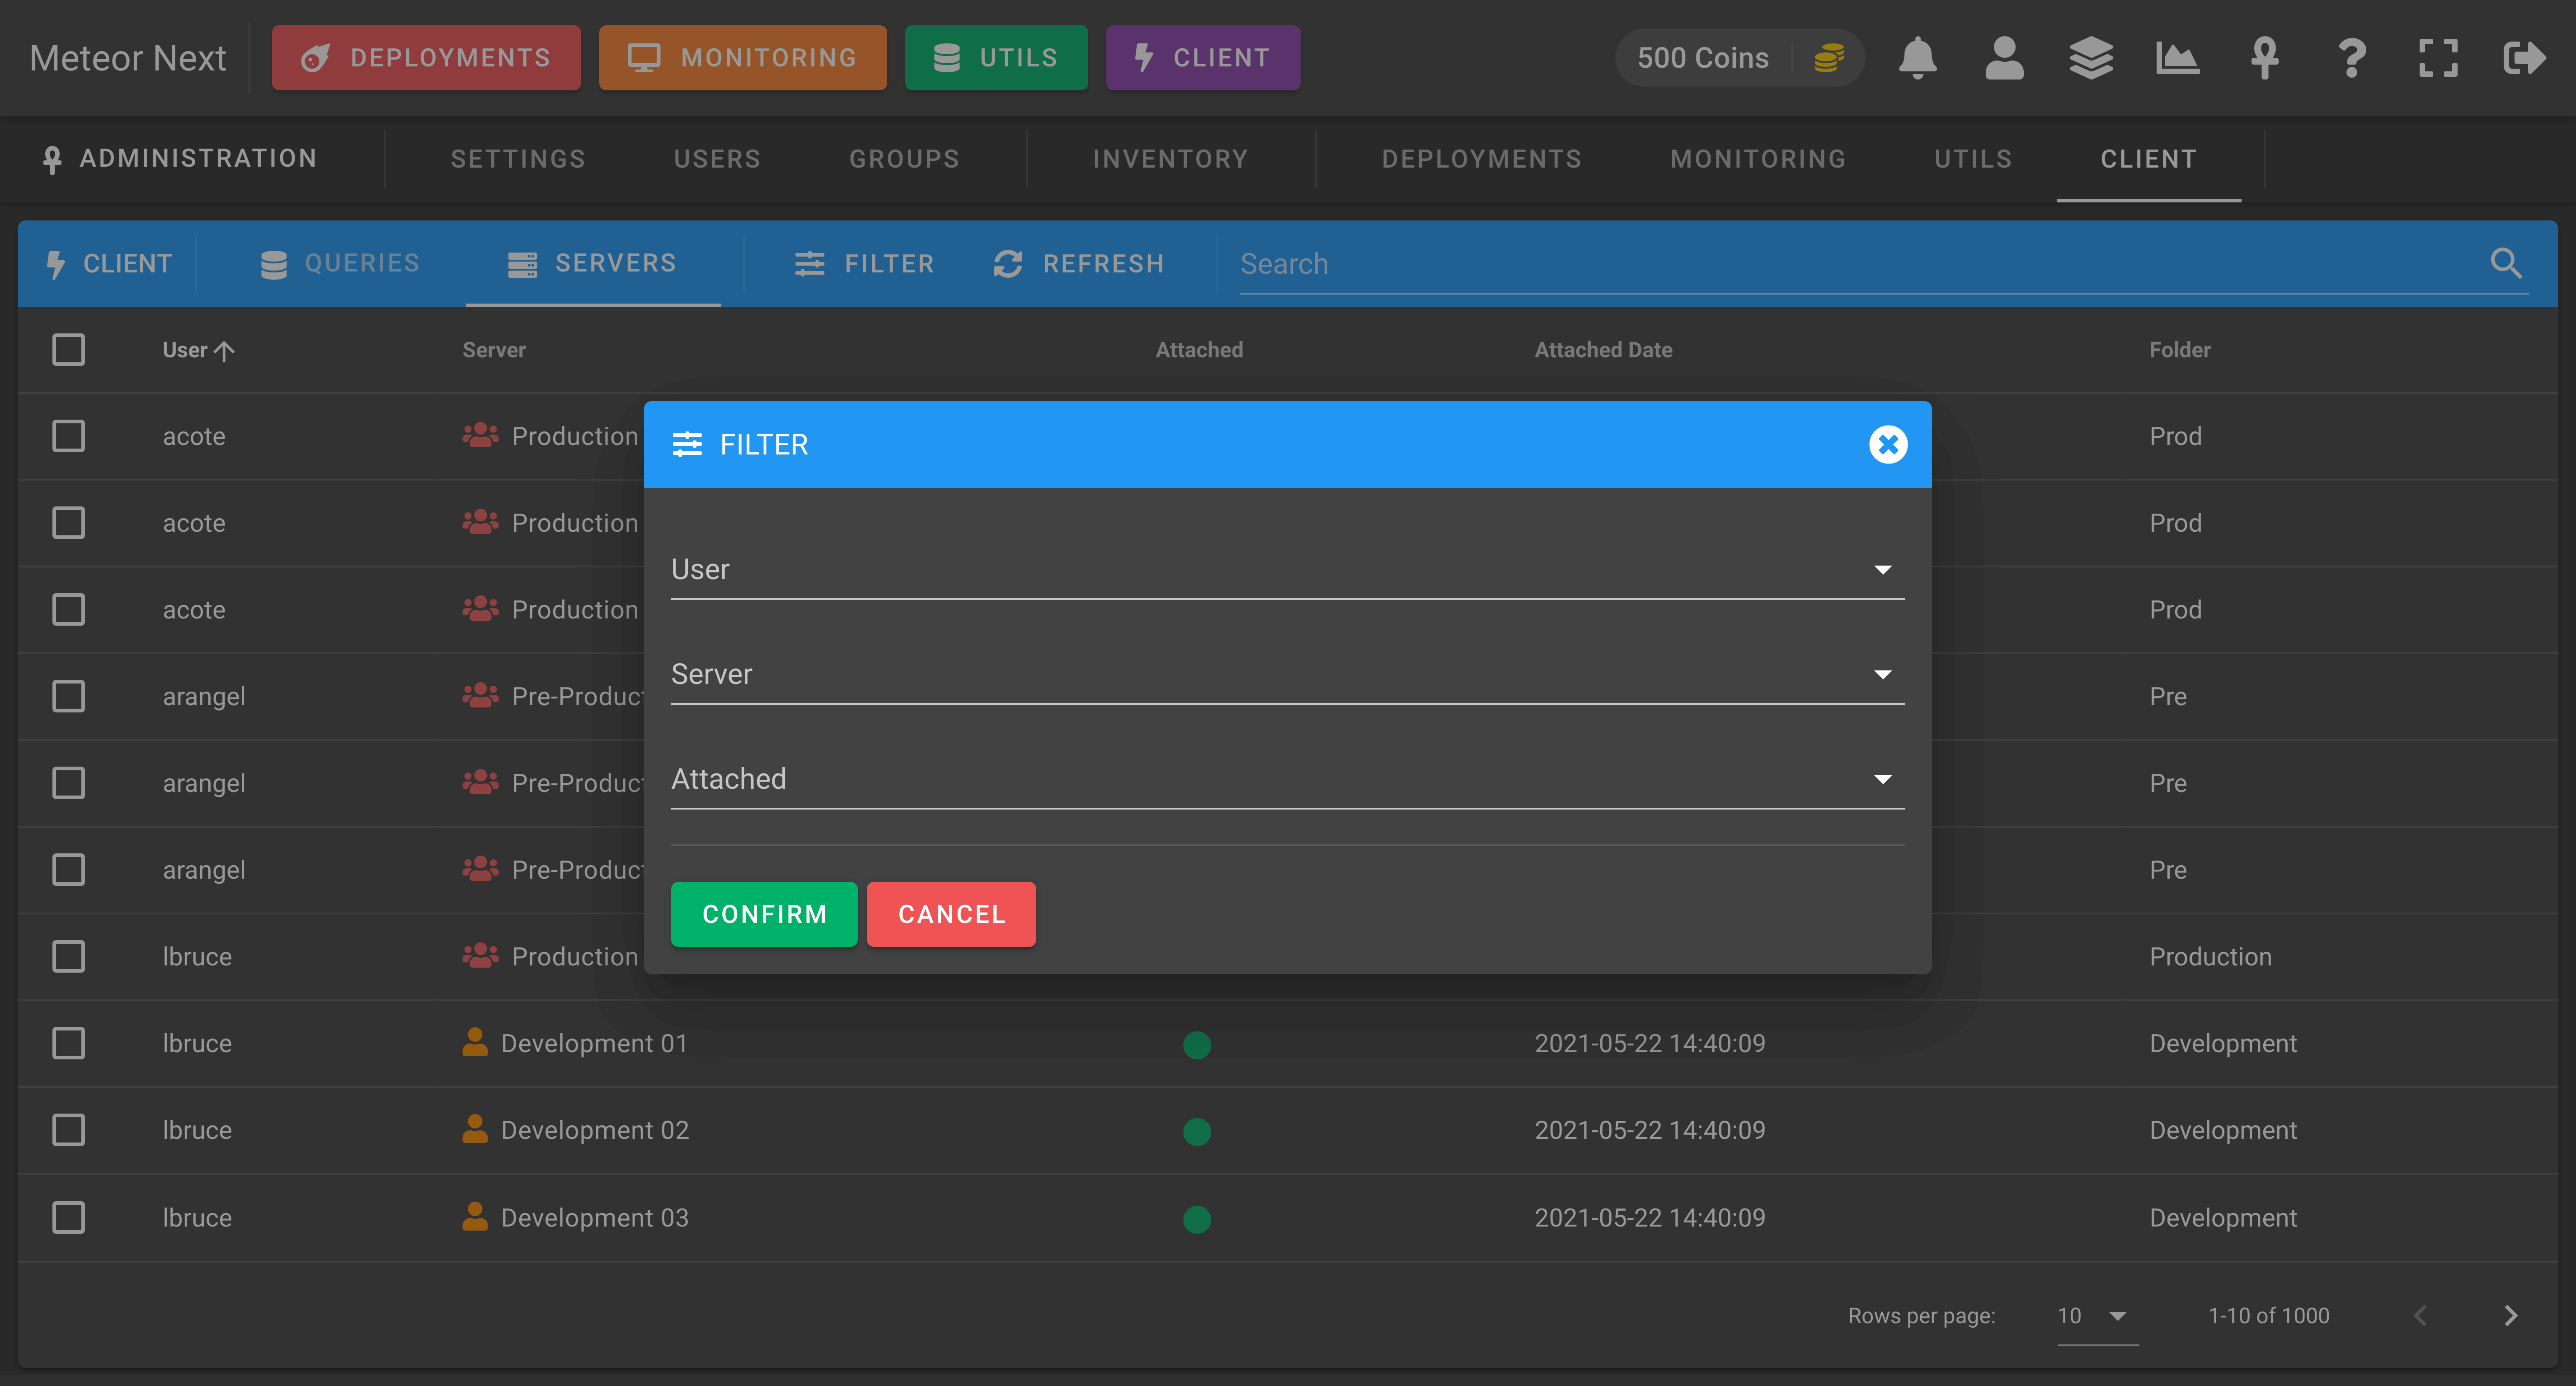Click the administration ankh icon in top bar
Screen dimensions: 2576x1386
[2264, 58]
